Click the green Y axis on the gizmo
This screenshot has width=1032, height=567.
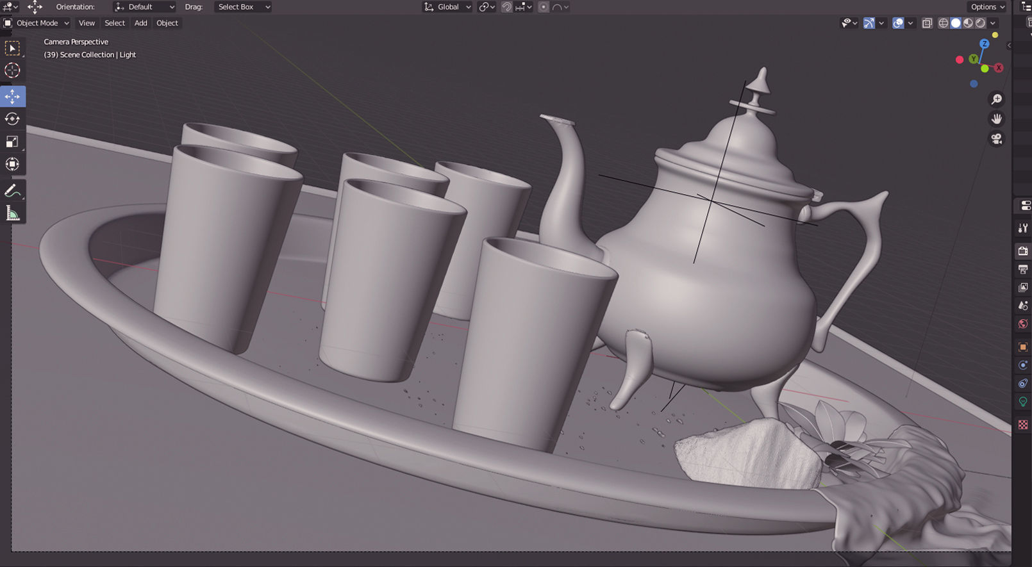(x=974, y=59)
